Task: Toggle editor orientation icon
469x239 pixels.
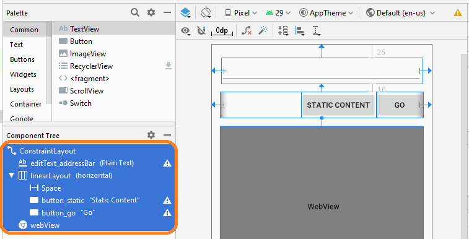Action: pyautogui.click(x=206, y=13)
